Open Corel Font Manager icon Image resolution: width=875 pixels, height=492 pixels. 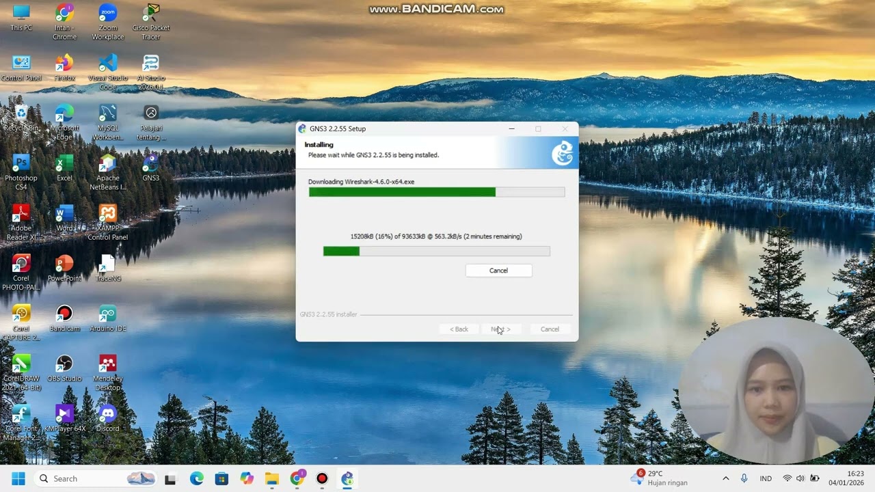pos(21,423)
